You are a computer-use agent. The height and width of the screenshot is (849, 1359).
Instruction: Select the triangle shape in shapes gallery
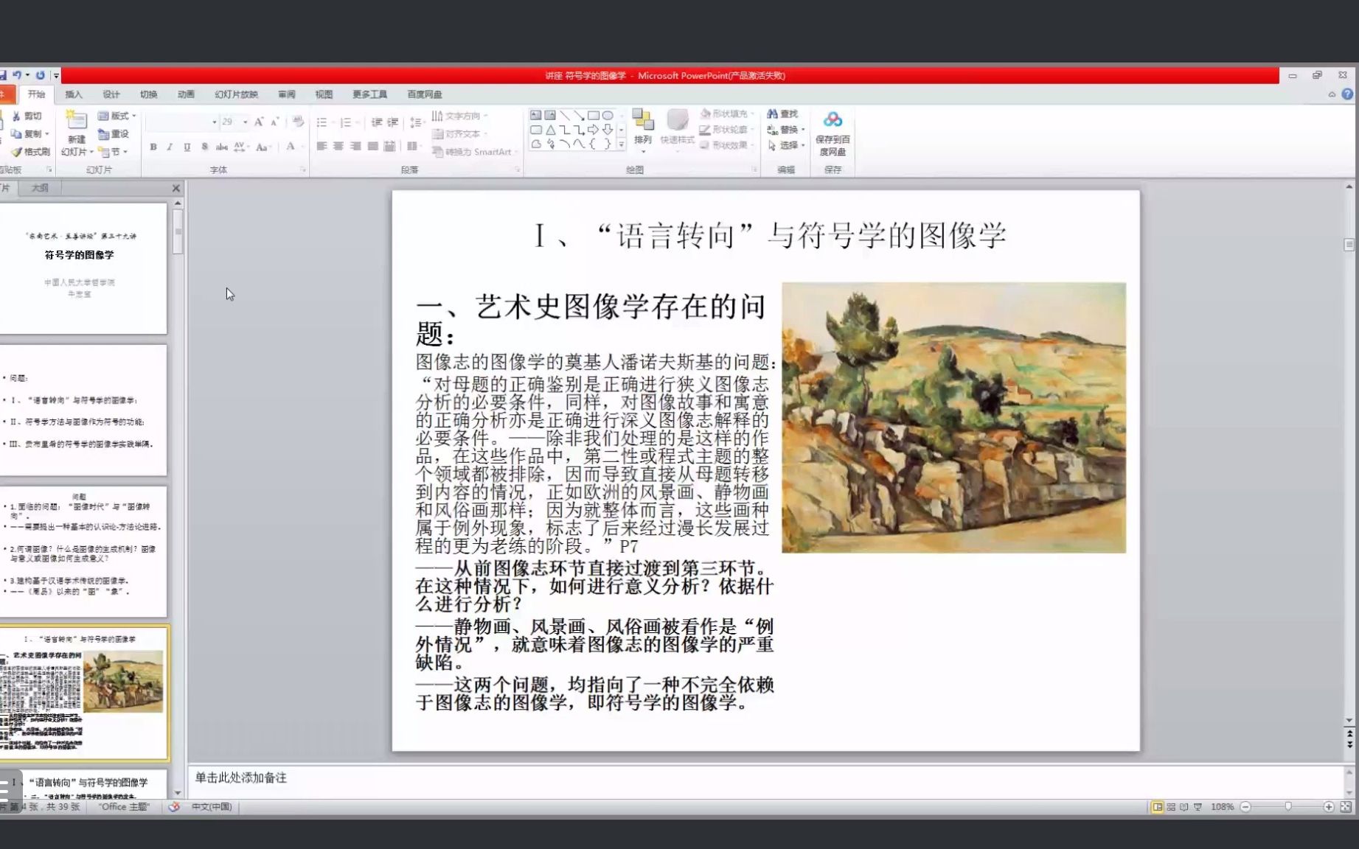coord(550,130)
